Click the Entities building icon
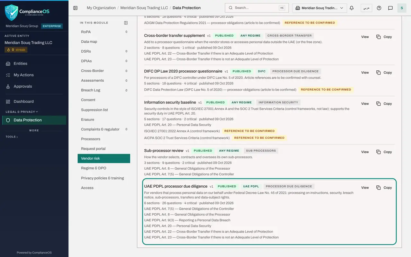The image size is (411, 257). point(8,64)
